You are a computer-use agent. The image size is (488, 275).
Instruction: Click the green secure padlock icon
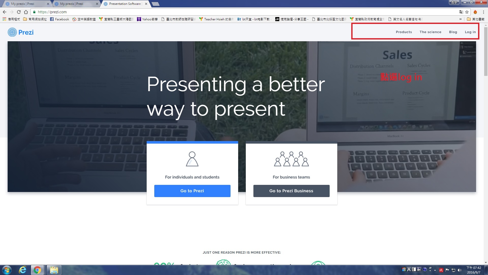(34, 12)
